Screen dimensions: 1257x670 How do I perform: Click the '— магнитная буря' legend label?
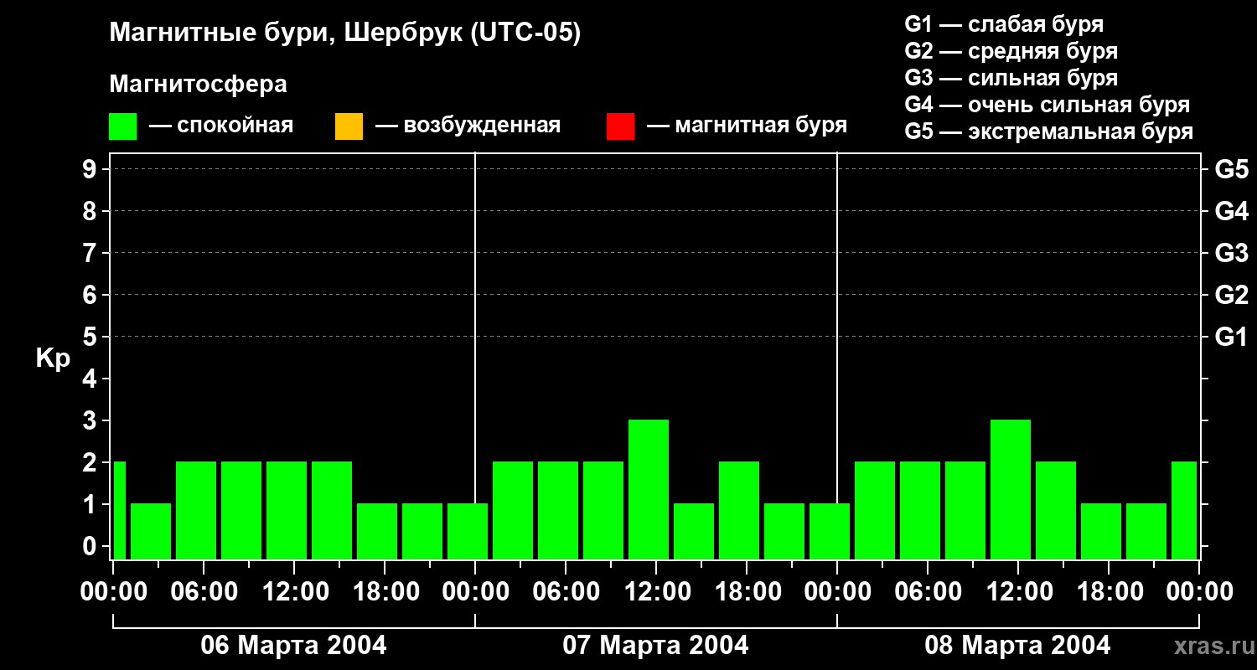pyautogui.click(x=747, y=126)
